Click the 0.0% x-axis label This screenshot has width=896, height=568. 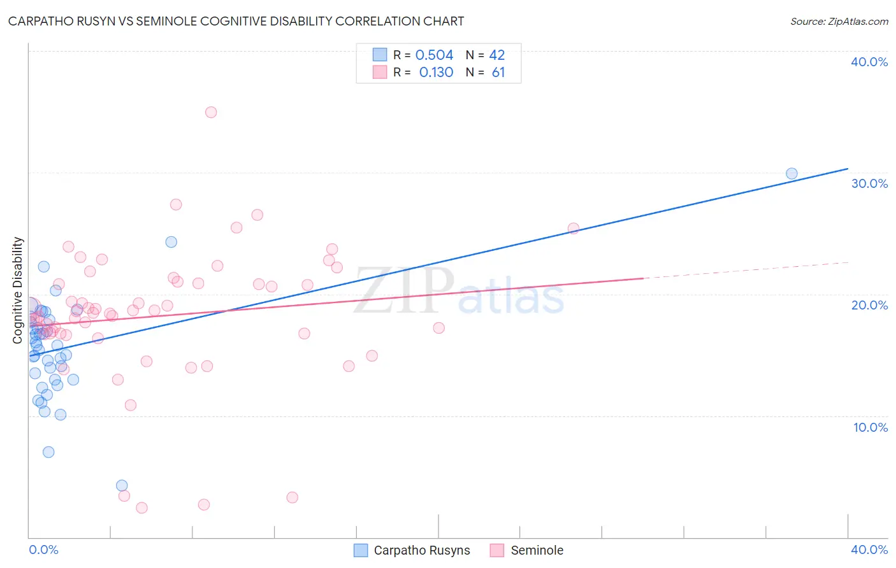click(43, 550)
